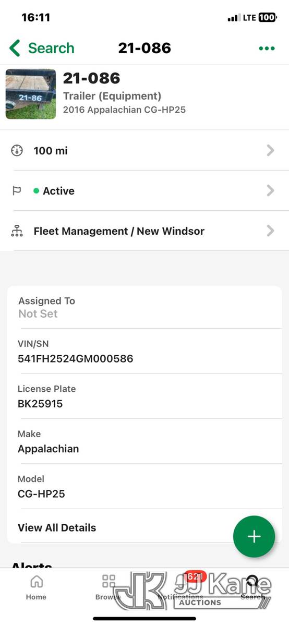Screen dimensions: 289x626
Task: Switch to the Notifications tab
Action: point(180,587)
